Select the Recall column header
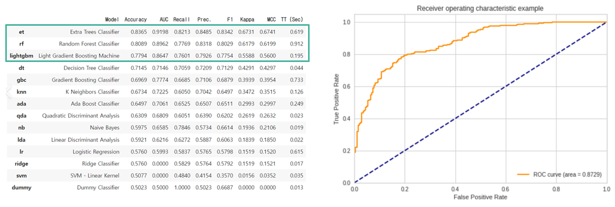The width and height of the screenshot is (615, 207). click(181, 19)
